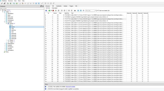Switch to the Structure tab
164x91 pixels.
tap(48, 6)
